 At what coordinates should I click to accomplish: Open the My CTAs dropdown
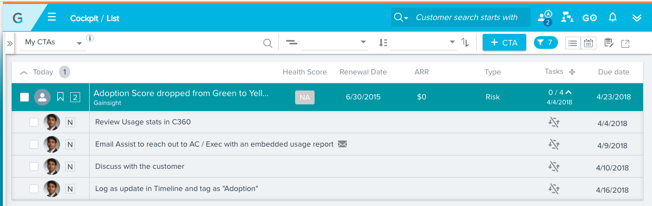53,42
